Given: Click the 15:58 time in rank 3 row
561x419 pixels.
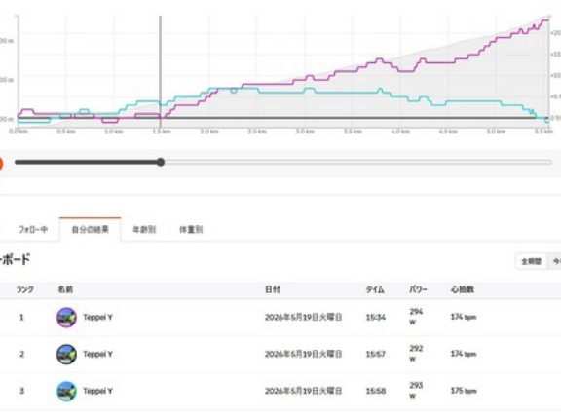Looking at the screenshot, I should click(376, 391).
